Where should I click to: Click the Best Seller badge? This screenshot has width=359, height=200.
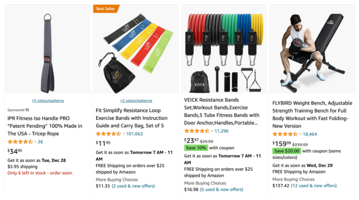[106, 9]
